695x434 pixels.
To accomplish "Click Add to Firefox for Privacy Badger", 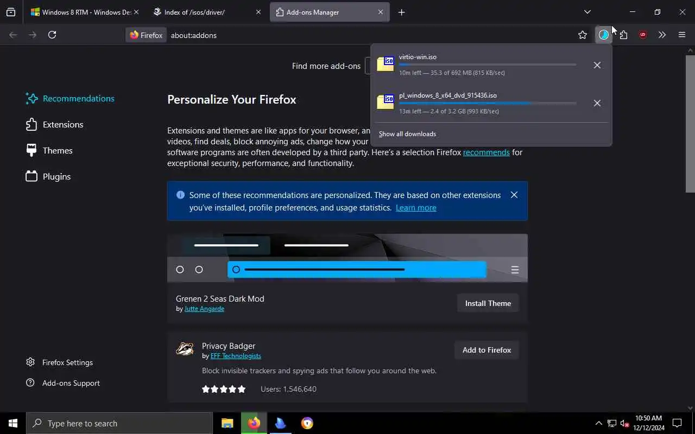I will coord(486,350).
